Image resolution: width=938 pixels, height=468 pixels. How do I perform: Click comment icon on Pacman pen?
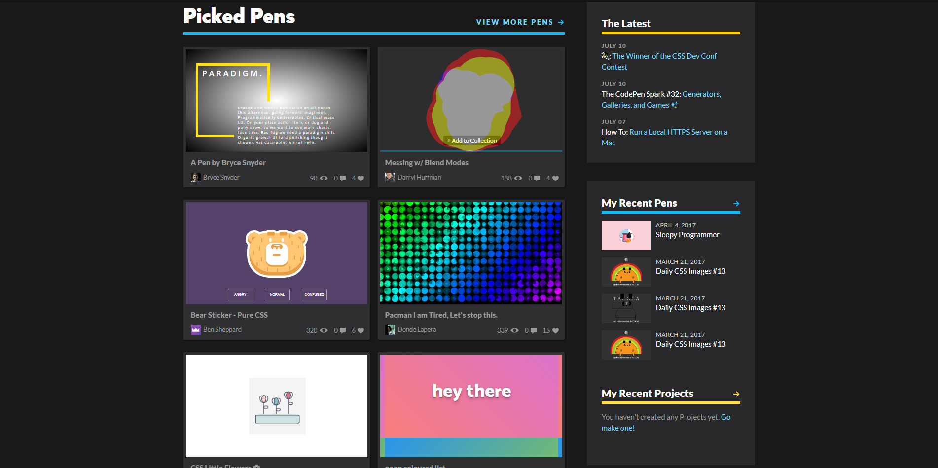pyautogui.click(x=533, y=331)
